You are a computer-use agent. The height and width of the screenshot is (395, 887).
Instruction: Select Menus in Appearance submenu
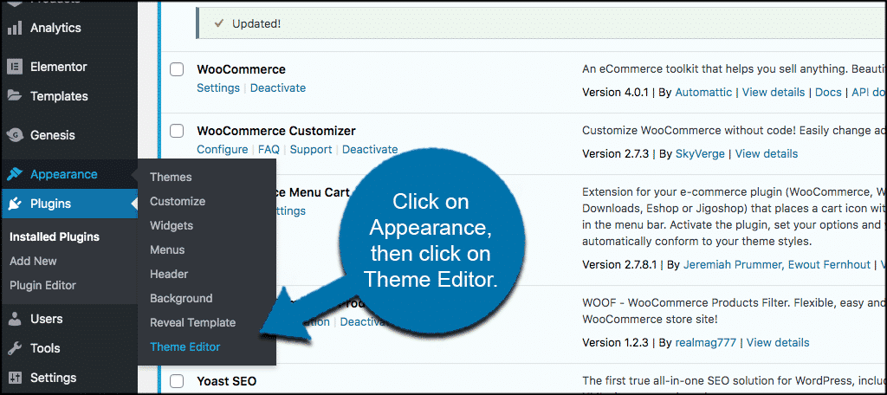pos(167,250)
